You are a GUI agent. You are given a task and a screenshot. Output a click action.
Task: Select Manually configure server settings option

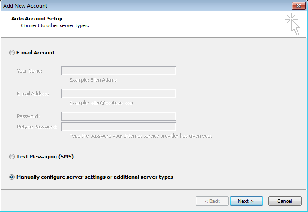click(12, 177)
